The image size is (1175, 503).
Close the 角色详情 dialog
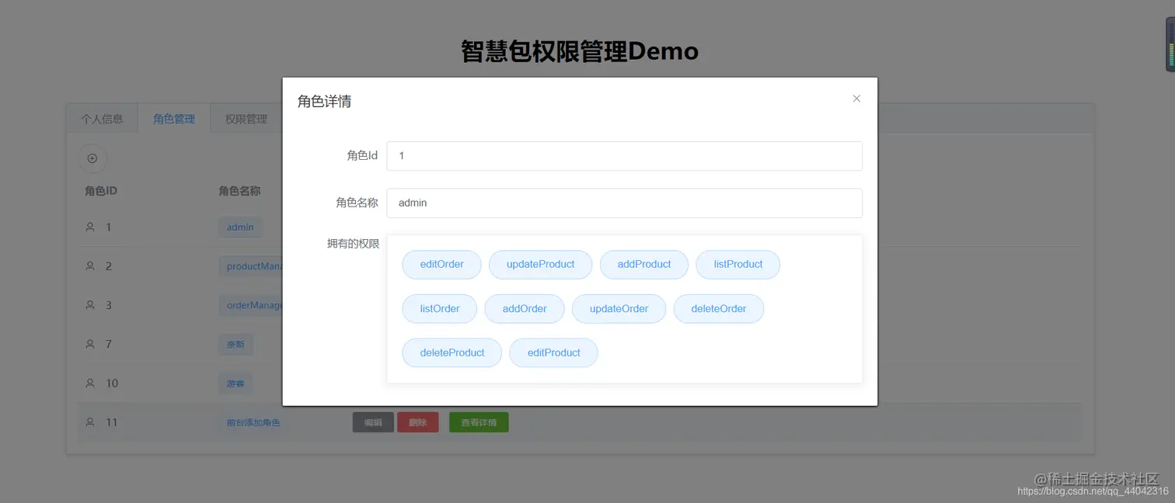click(856, 99)
